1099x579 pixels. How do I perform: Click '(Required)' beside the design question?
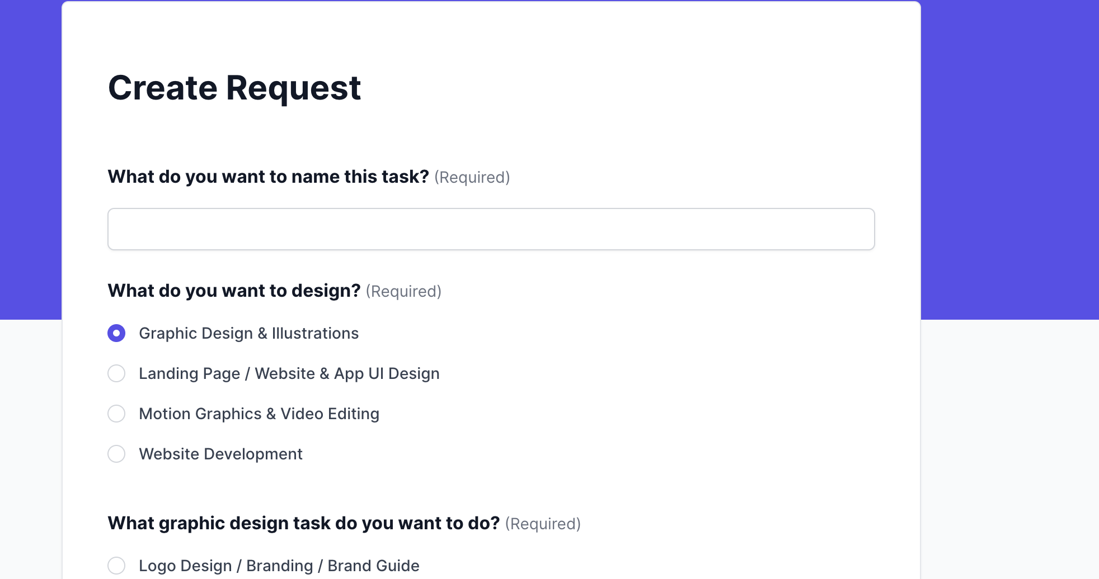[x=403, y=291]
